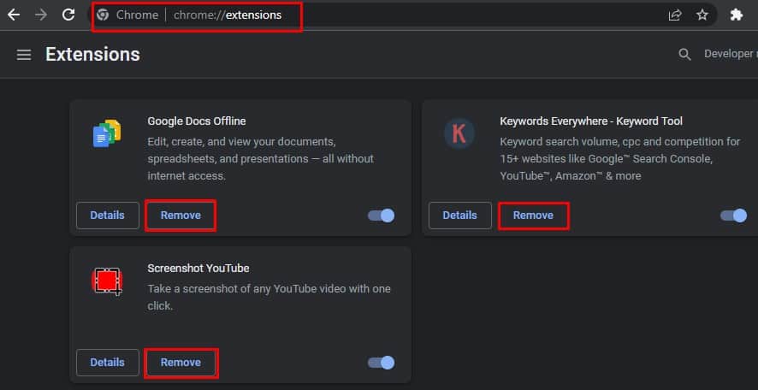Click the Google Docs Offline icon
The width and height of the screenshot is (758, 390).
click(107, 133)
